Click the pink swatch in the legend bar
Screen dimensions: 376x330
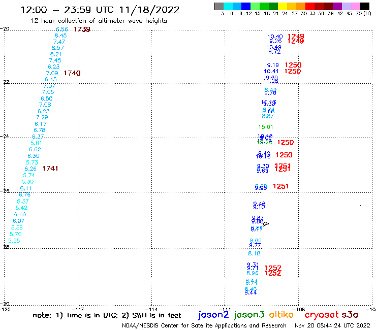[x=356, y=6]
